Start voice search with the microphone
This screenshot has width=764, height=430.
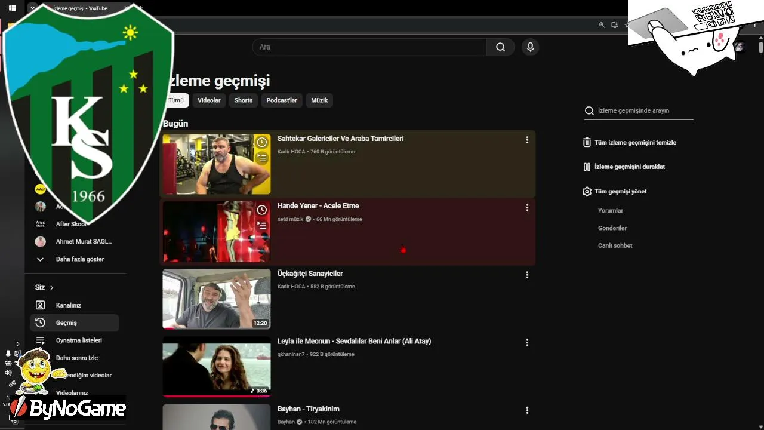[530, 47]
